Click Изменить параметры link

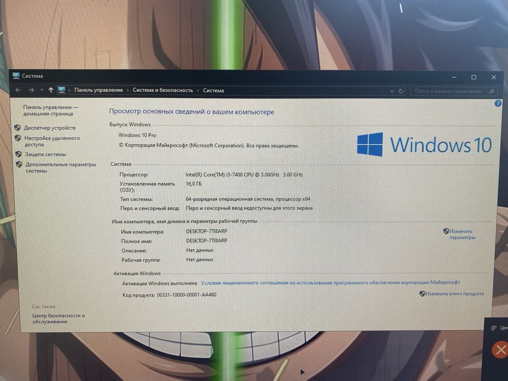461,234
